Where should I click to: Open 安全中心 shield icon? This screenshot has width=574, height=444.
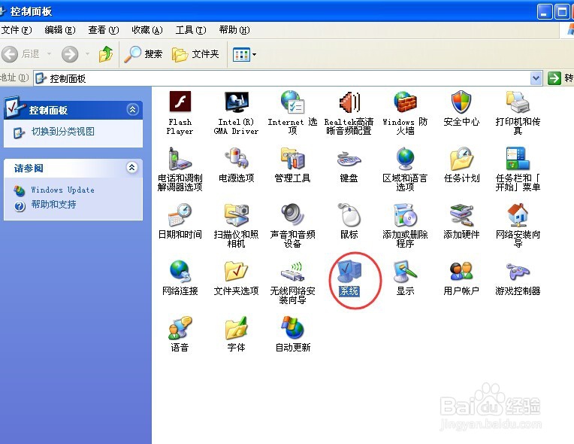[461, 102]
